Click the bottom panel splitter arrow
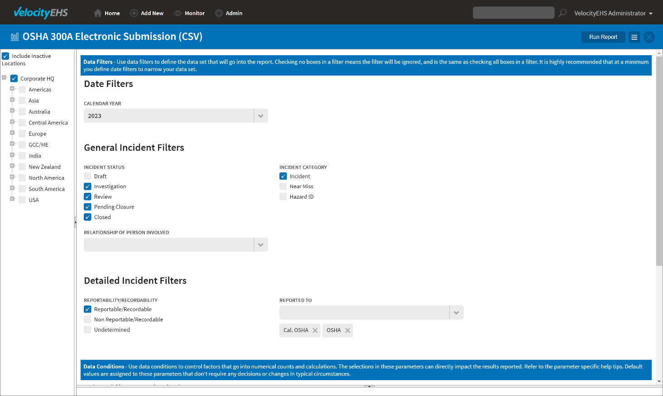The image size is (663, 396). [x=370, y=386]
